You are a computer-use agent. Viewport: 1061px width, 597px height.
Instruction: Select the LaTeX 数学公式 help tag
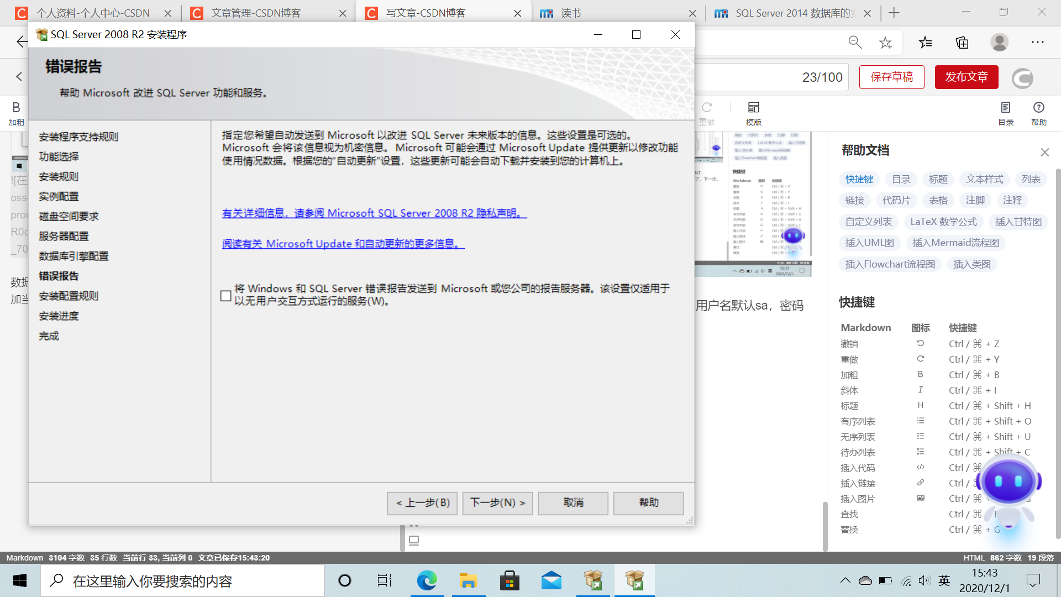click(943, 222)
